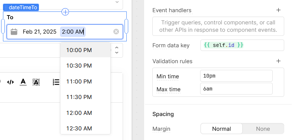The image size is (292, 140).
Task: Add a new event handler with the plus icon
Action: tap(278, 10)
